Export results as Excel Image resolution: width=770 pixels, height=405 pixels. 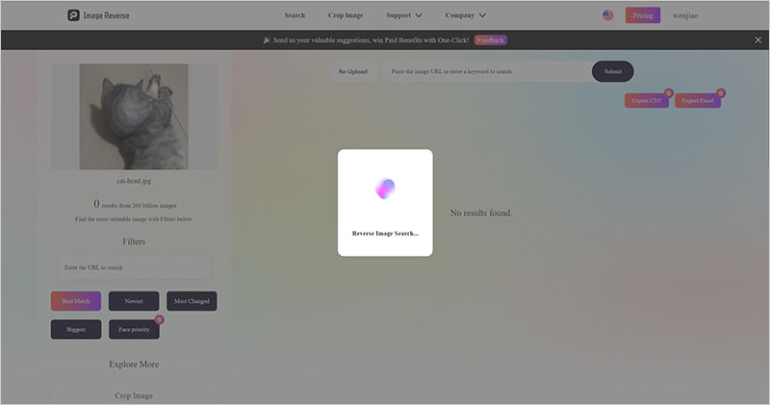[697, 101]
